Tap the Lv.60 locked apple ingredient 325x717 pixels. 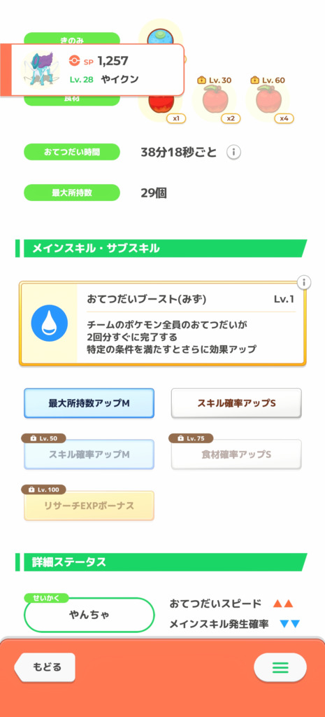pyautogui.click(x=268, y=99)
